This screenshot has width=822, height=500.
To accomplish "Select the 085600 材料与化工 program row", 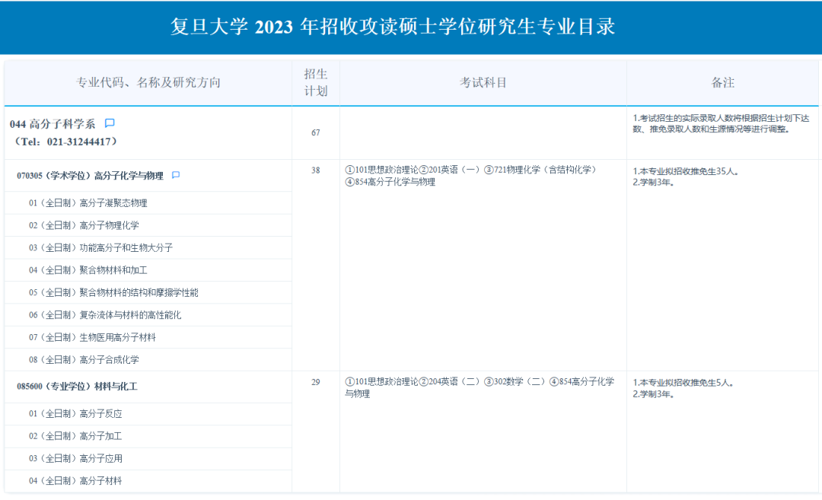I will coord(77,387).
